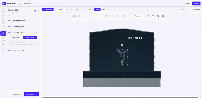Duplicate the selected stencil element
Image resolution: width=202 pixels, height=98 pixels.
pos(153,16)
